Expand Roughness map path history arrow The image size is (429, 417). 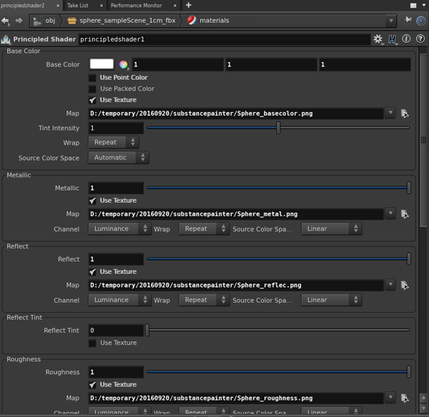390,397
